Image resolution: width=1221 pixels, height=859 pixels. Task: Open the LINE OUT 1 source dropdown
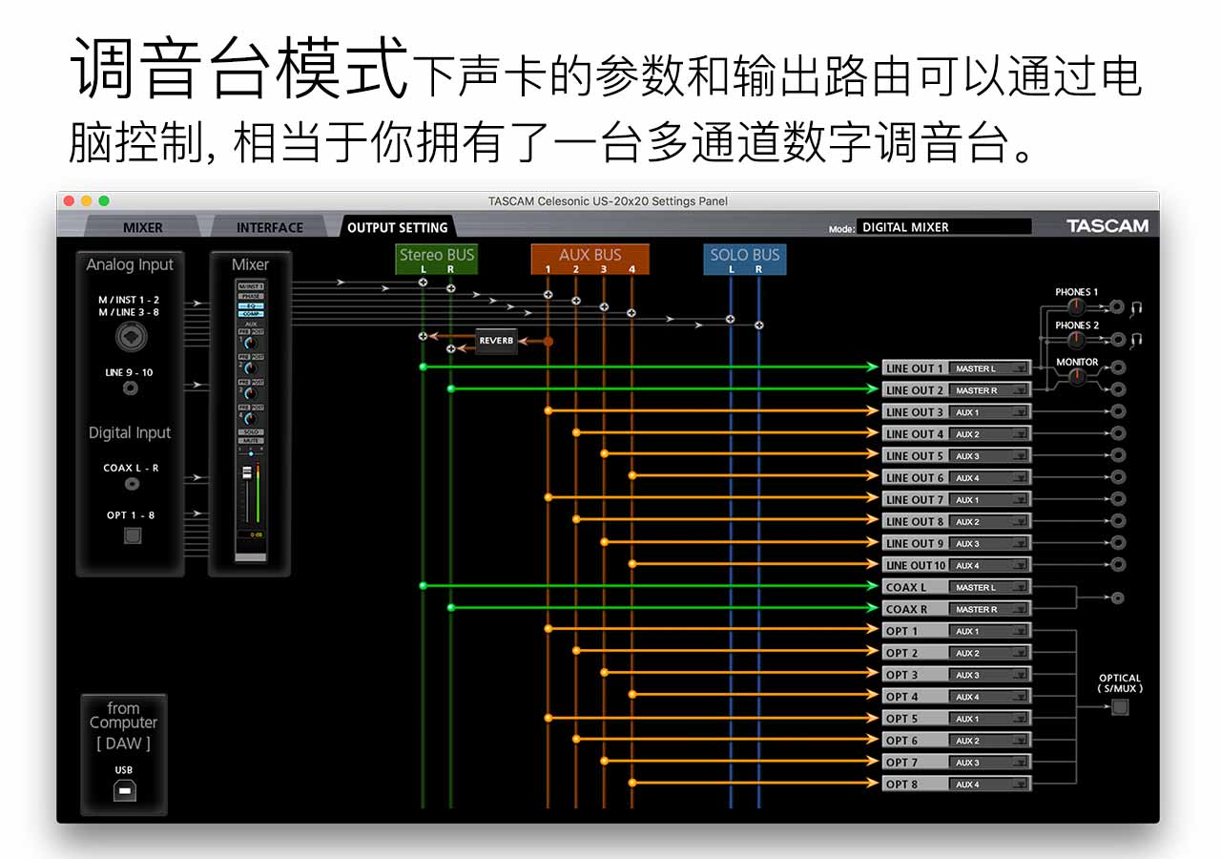(990, 368)
